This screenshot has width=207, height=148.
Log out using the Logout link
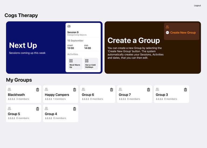(x=197, y=6)
